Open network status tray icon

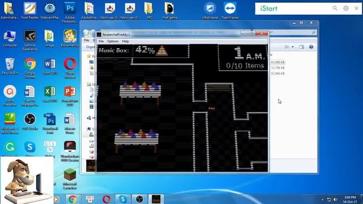pos(329,199)
